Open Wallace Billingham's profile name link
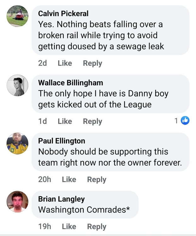This screenshot has width=196, height=236. 70,83
